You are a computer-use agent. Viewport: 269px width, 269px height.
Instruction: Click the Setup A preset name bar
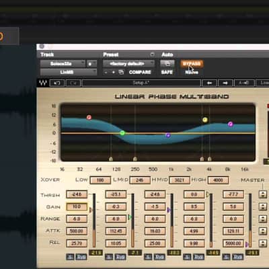[141, 83]
